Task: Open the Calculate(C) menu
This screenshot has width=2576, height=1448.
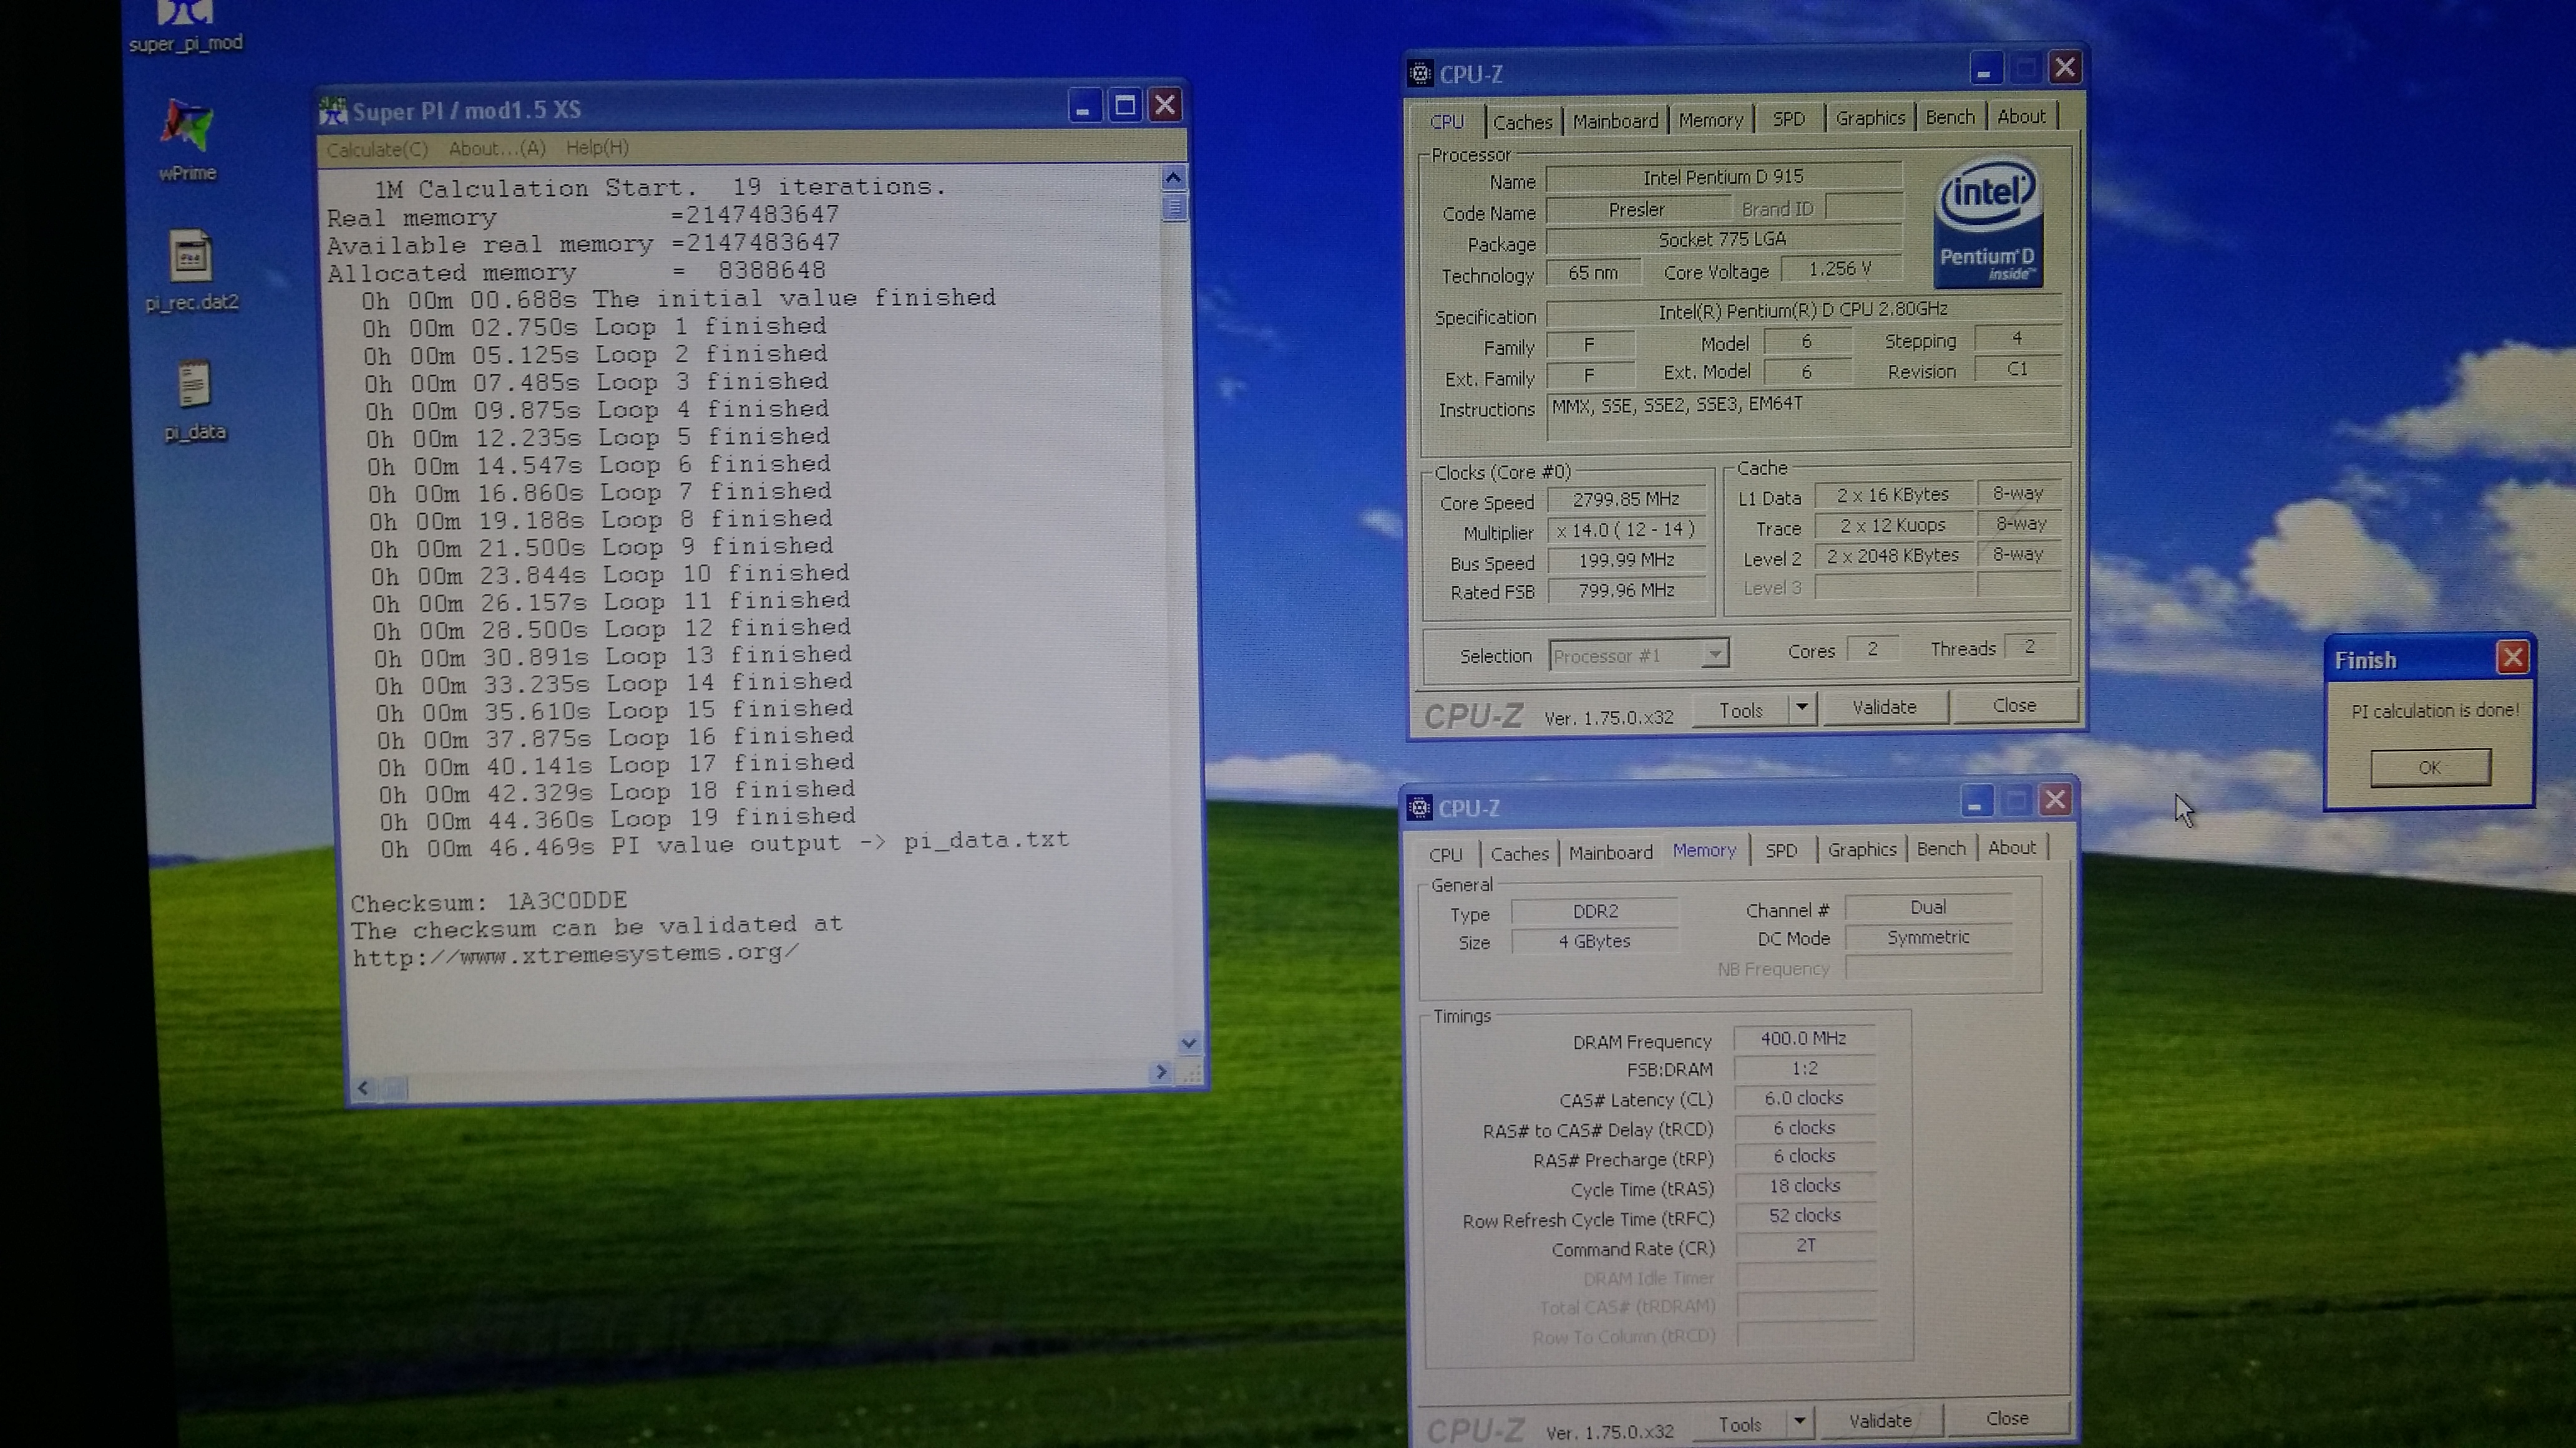Action: (x=377, y=150)
